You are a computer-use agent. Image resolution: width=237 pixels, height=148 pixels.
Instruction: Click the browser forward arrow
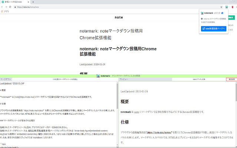click(6, 7)
